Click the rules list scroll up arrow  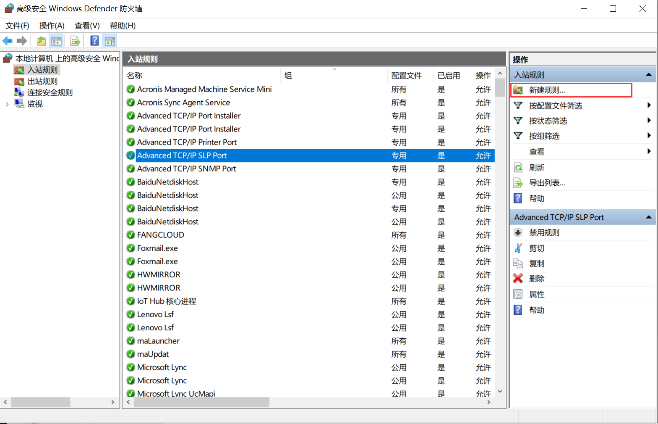point(500,73)
